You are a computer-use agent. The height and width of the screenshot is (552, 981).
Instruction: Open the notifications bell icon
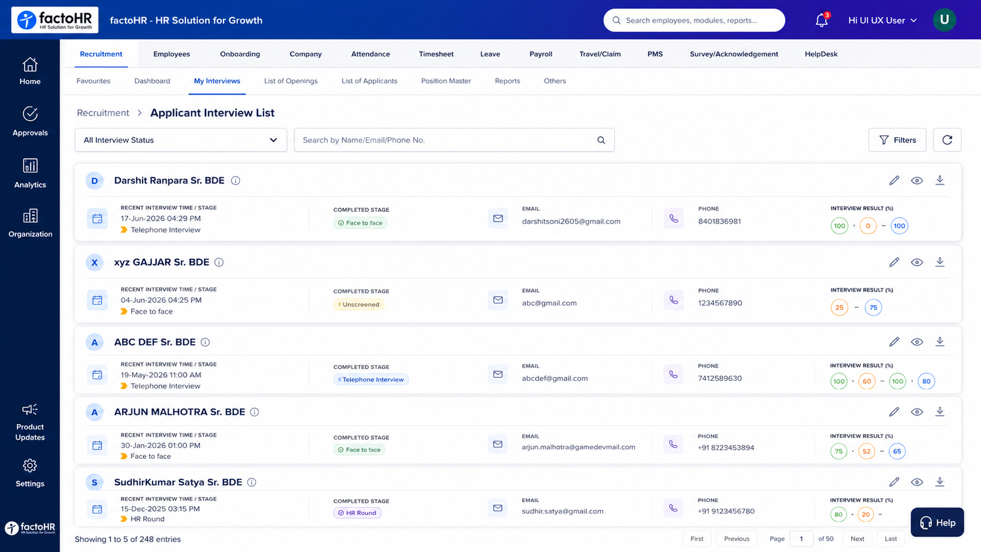pos(821,21)
